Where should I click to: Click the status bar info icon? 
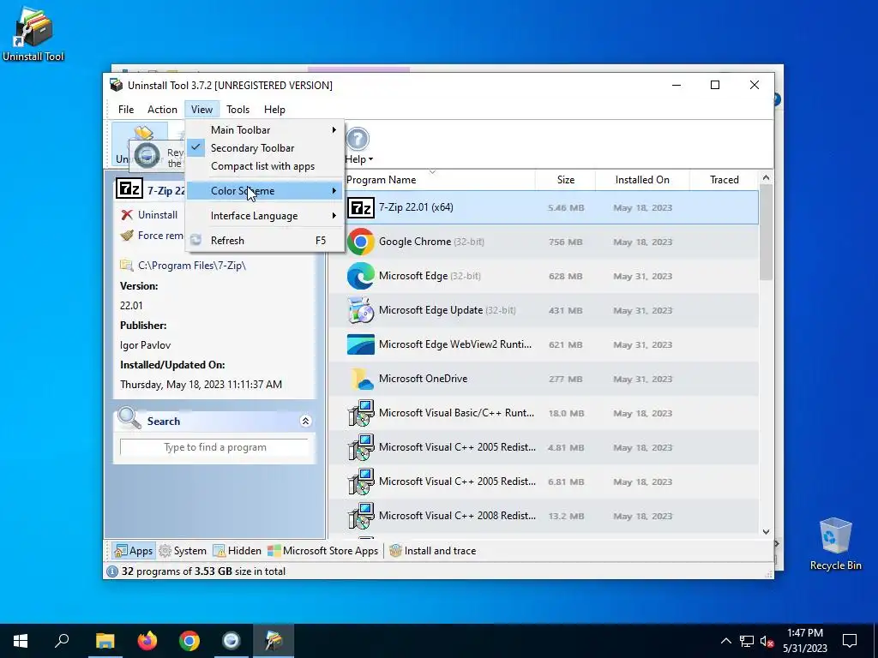tap(112, 571)
